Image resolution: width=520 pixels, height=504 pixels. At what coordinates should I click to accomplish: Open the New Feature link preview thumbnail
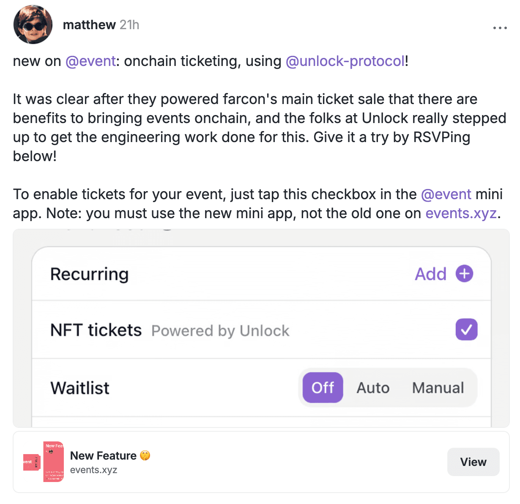click(x=43, y=462)
